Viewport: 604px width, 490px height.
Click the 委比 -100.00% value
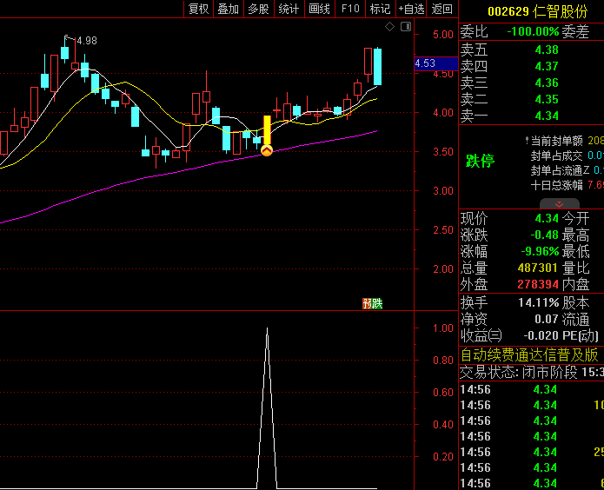pos(533,31)
